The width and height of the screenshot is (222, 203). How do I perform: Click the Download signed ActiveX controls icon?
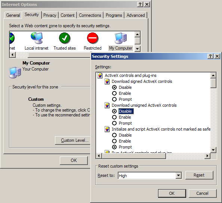click(x=107, y=81)
